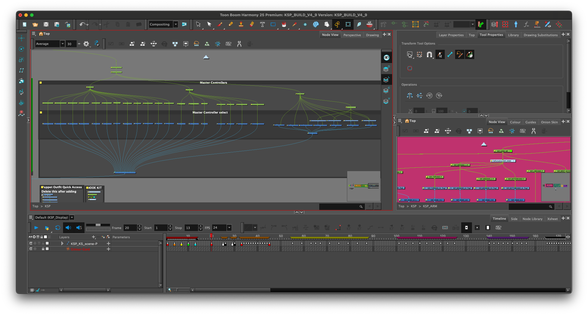Click the bone icon in Transform Tool Options
This screenshot has height=315, width=588.
pyautogui.click(x=450, y=54)
